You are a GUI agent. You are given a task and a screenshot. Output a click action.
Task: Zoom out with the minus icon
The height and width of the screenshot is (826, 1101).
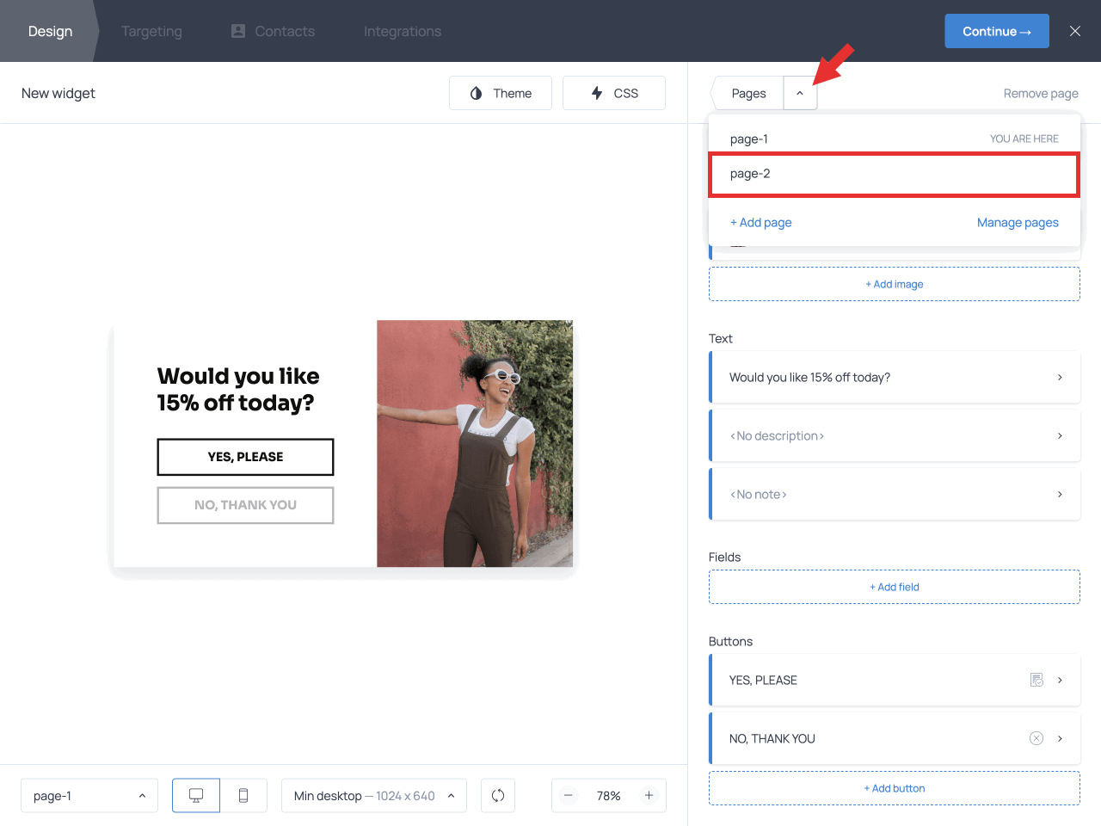click(x=569, y=796)
